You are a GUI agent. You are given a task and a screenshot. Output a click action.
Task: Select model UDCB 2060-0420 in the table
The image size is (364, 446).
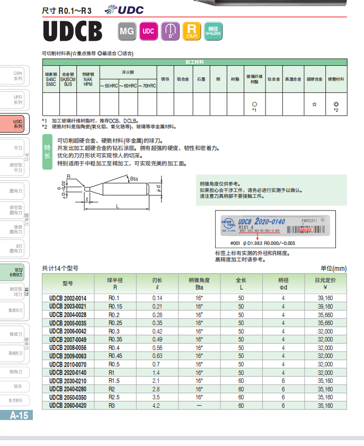pos(68,406)
